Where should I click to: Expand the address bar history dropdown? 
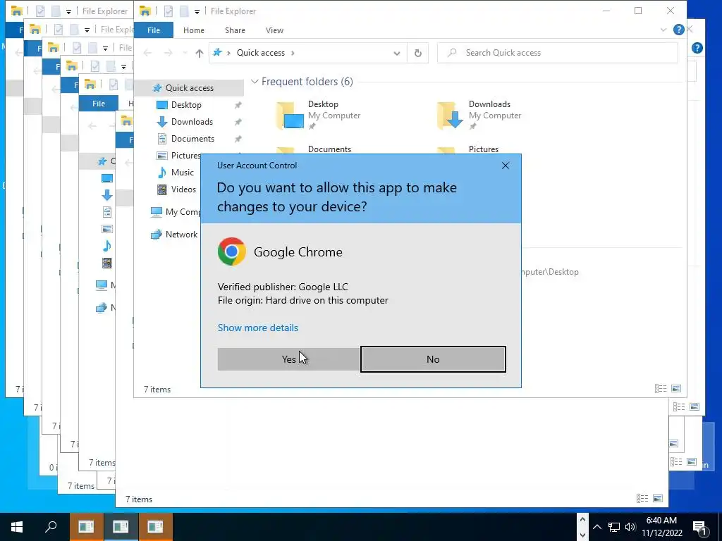[x=396, y=54]
